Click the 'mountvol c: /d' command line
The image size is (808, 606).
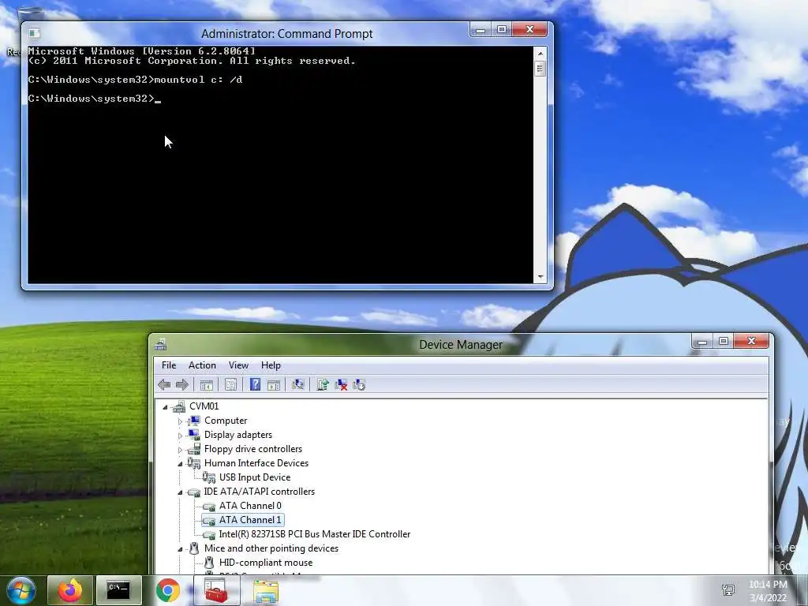click(x=198, y=80)
